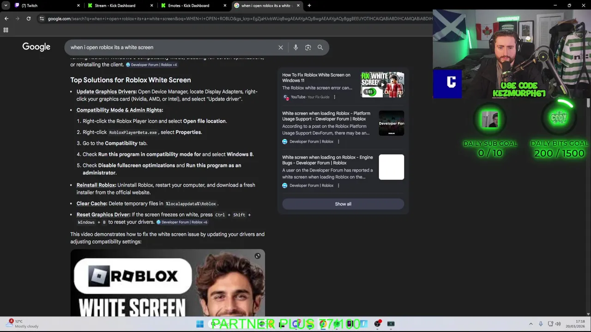Open the network status tray icon

(x=550, y=324)
